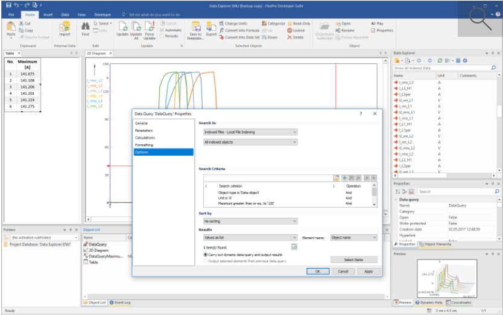Open the 'Values as list' Results dropdown
Image resolution: width=503 pixels, height=315 pixels.
[x=250, y=238]
